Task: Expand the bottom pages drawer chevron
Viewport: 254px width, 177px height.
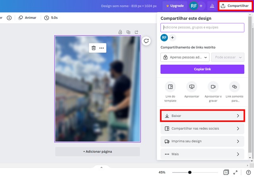Action: (102, 168)
